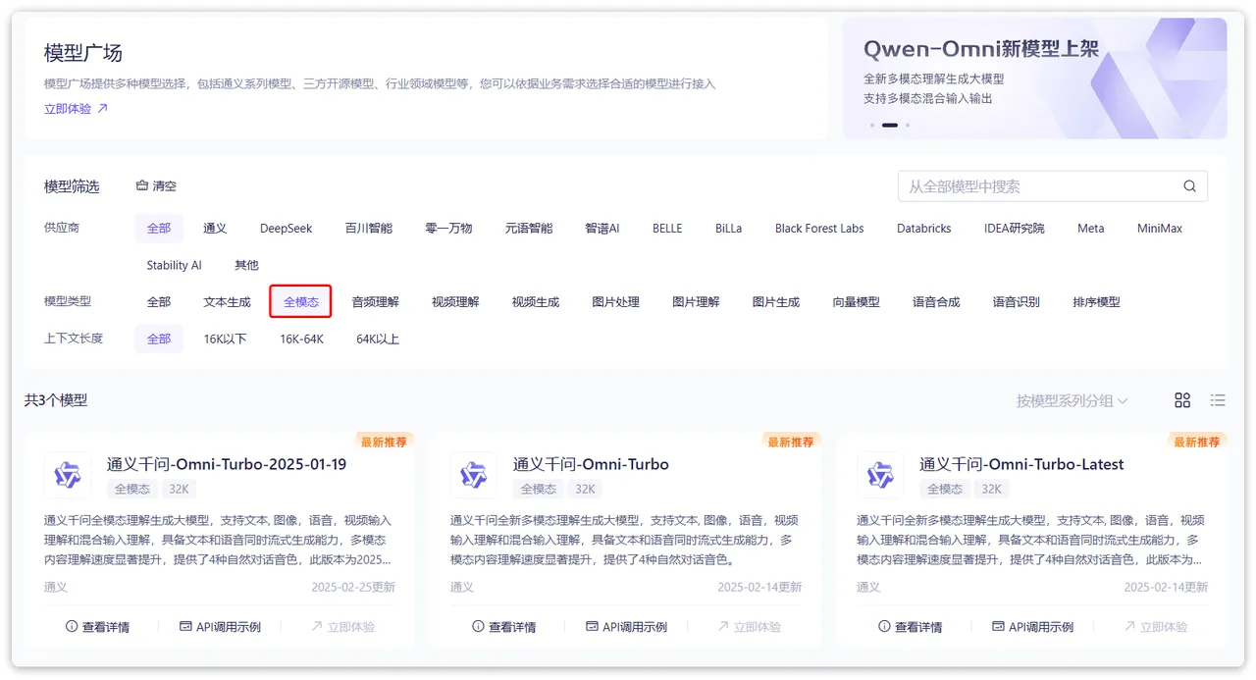
Task: Switch to list view icon
Action: (x=1218, y=400)
